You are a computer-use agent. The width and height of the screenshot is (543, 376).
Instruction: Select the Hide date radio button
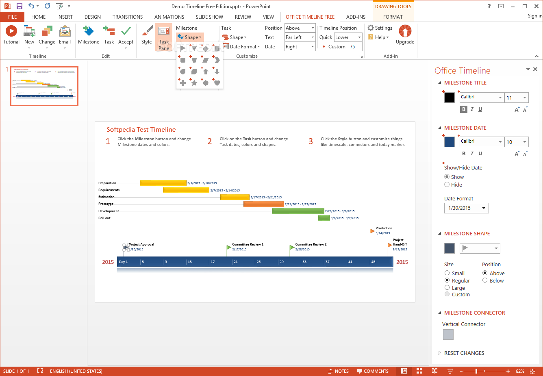447,185
